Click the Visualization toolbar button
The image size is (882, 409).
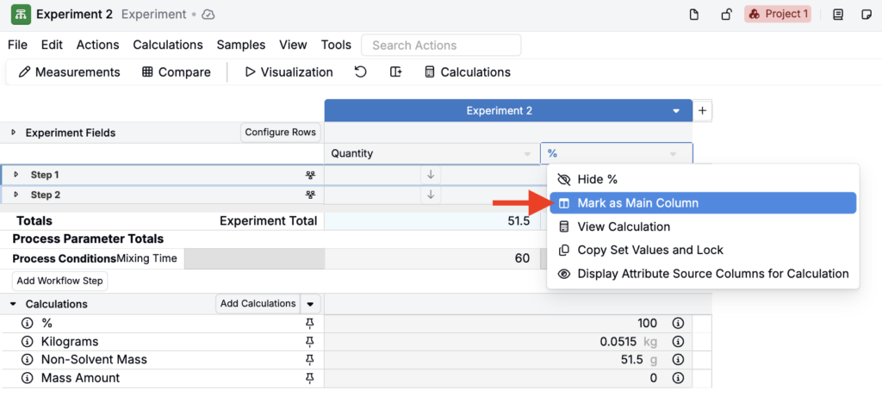click(x=289, y=72)
